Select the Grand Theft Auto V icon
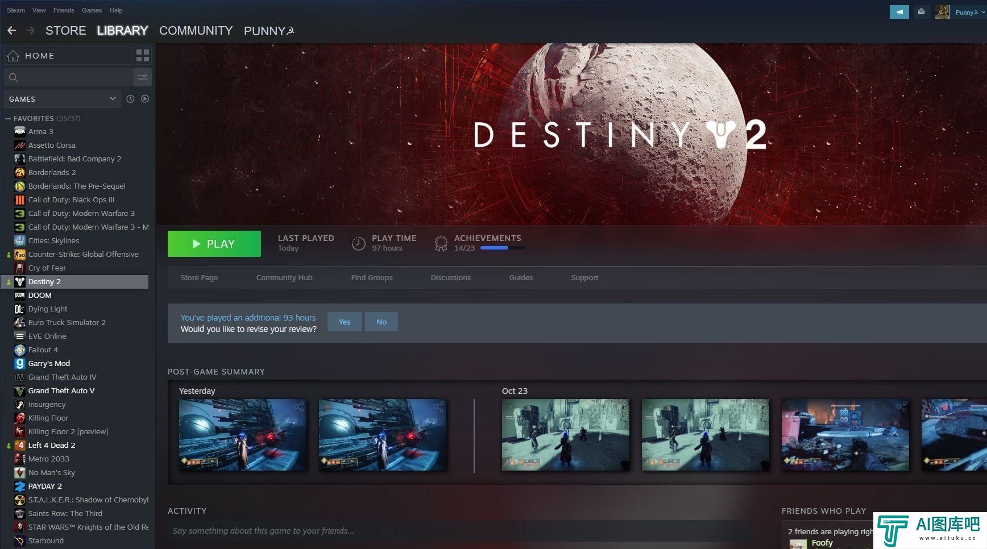 20,390
